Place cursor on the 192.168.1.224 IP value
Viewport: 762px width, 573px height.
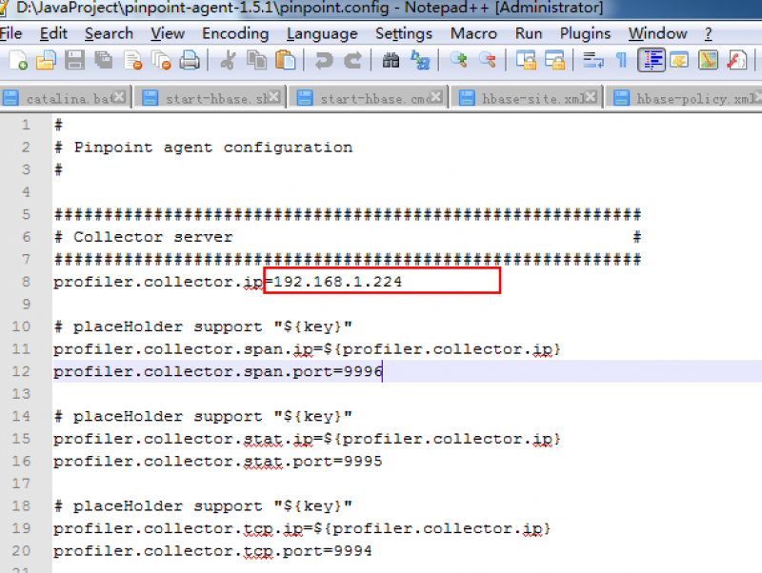(x=337, y=282)
